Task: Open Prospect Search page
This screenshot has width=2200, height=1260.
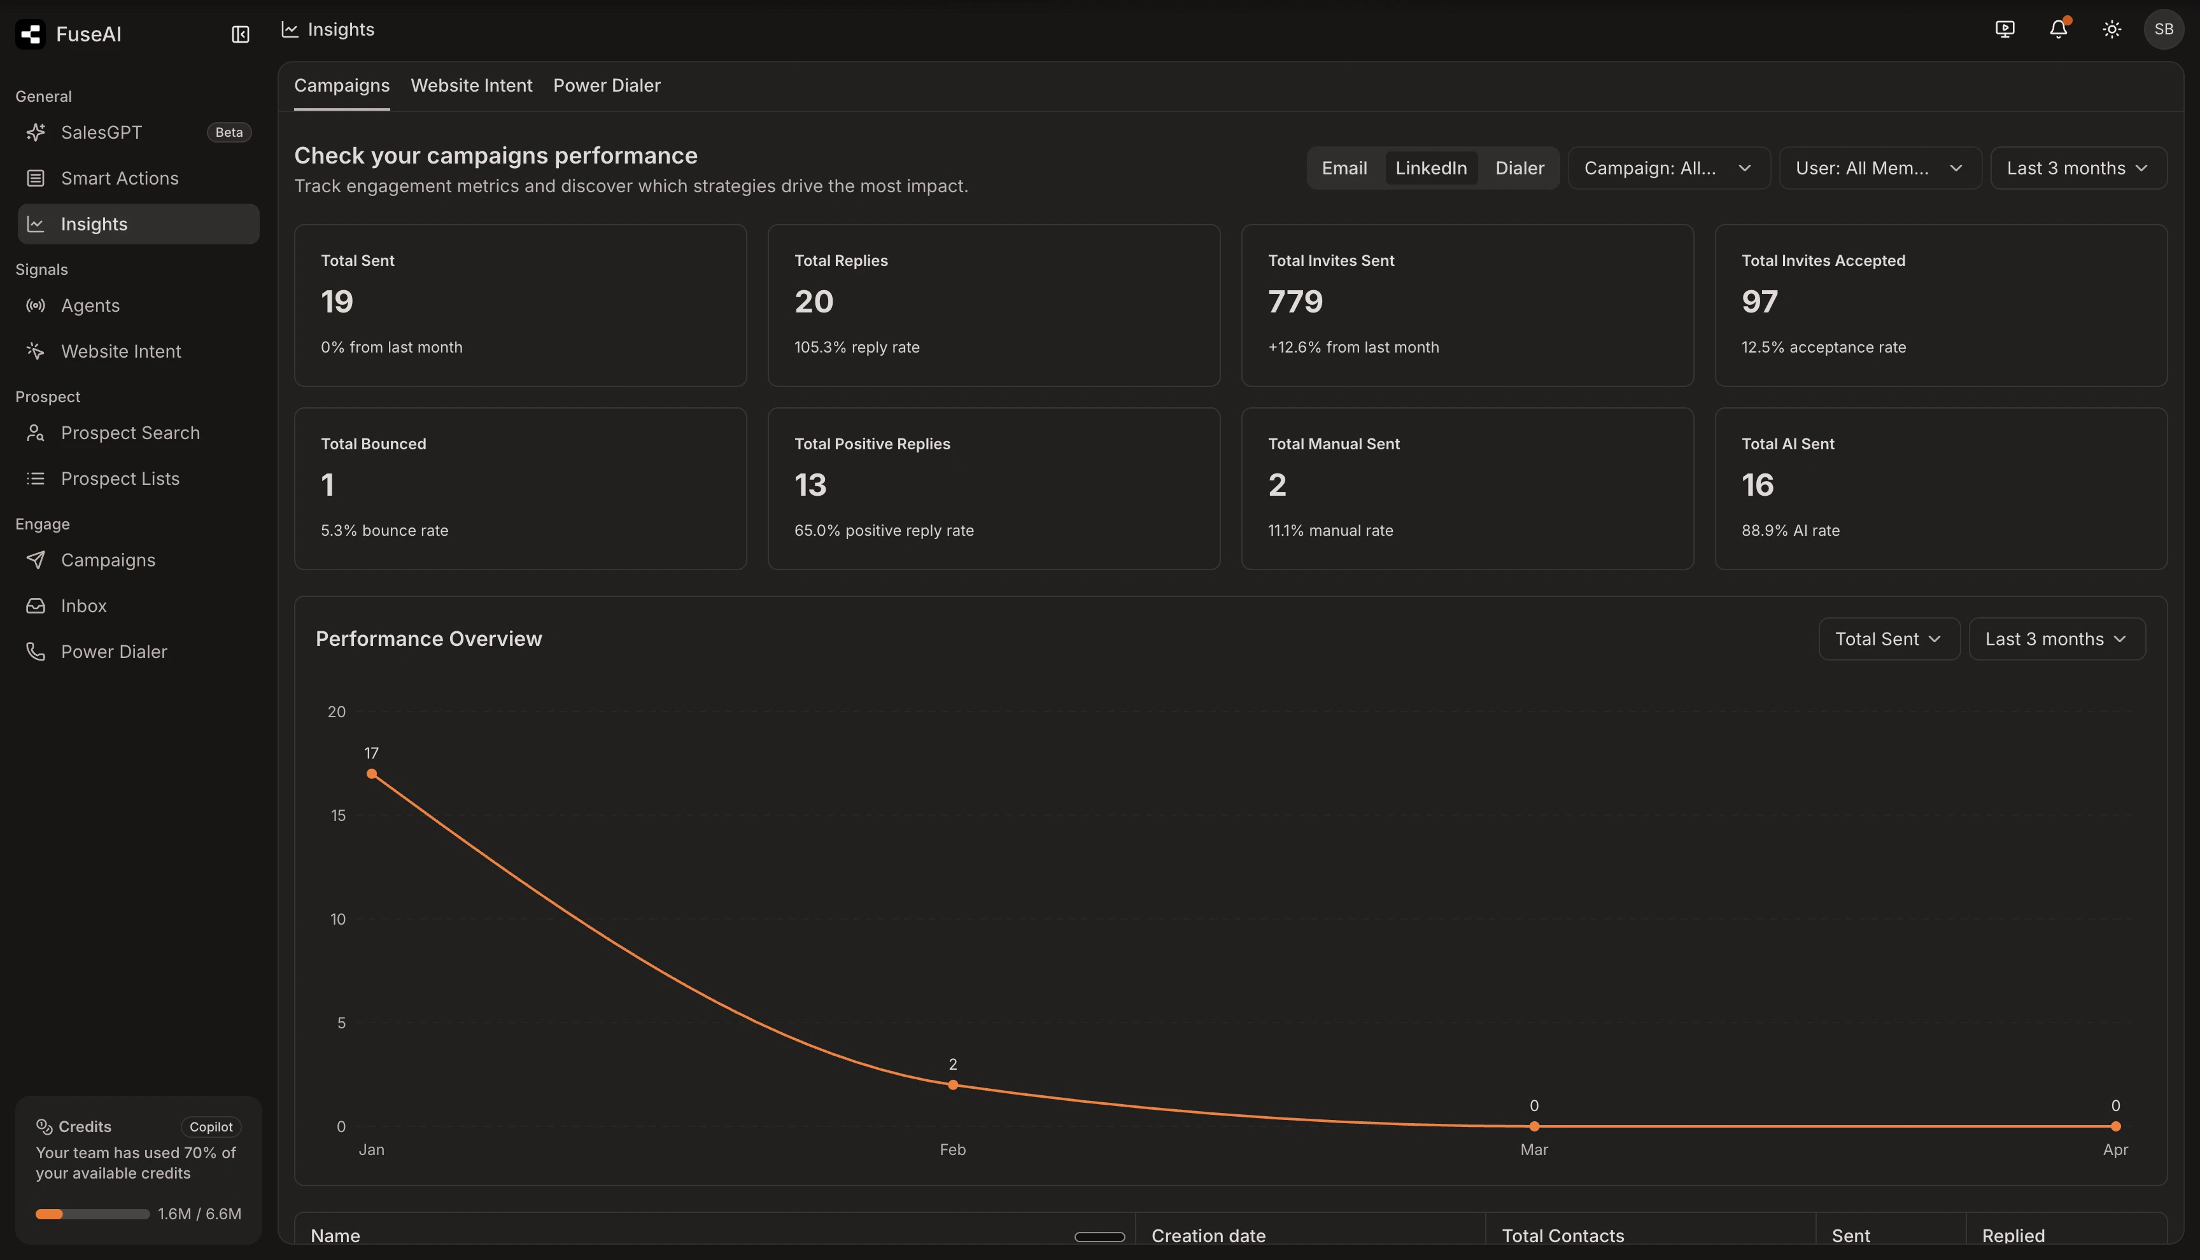Action: (x=130, y=433)
